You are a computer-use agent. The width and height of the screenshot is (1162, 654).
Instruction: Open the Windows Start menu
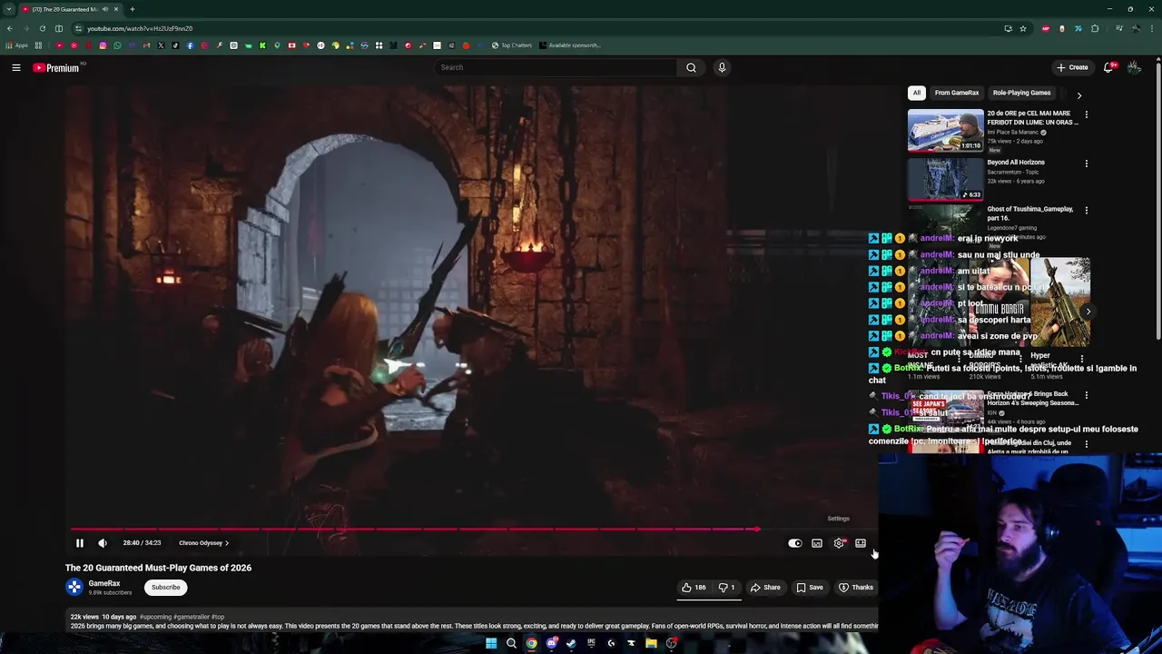pos(491,643)
